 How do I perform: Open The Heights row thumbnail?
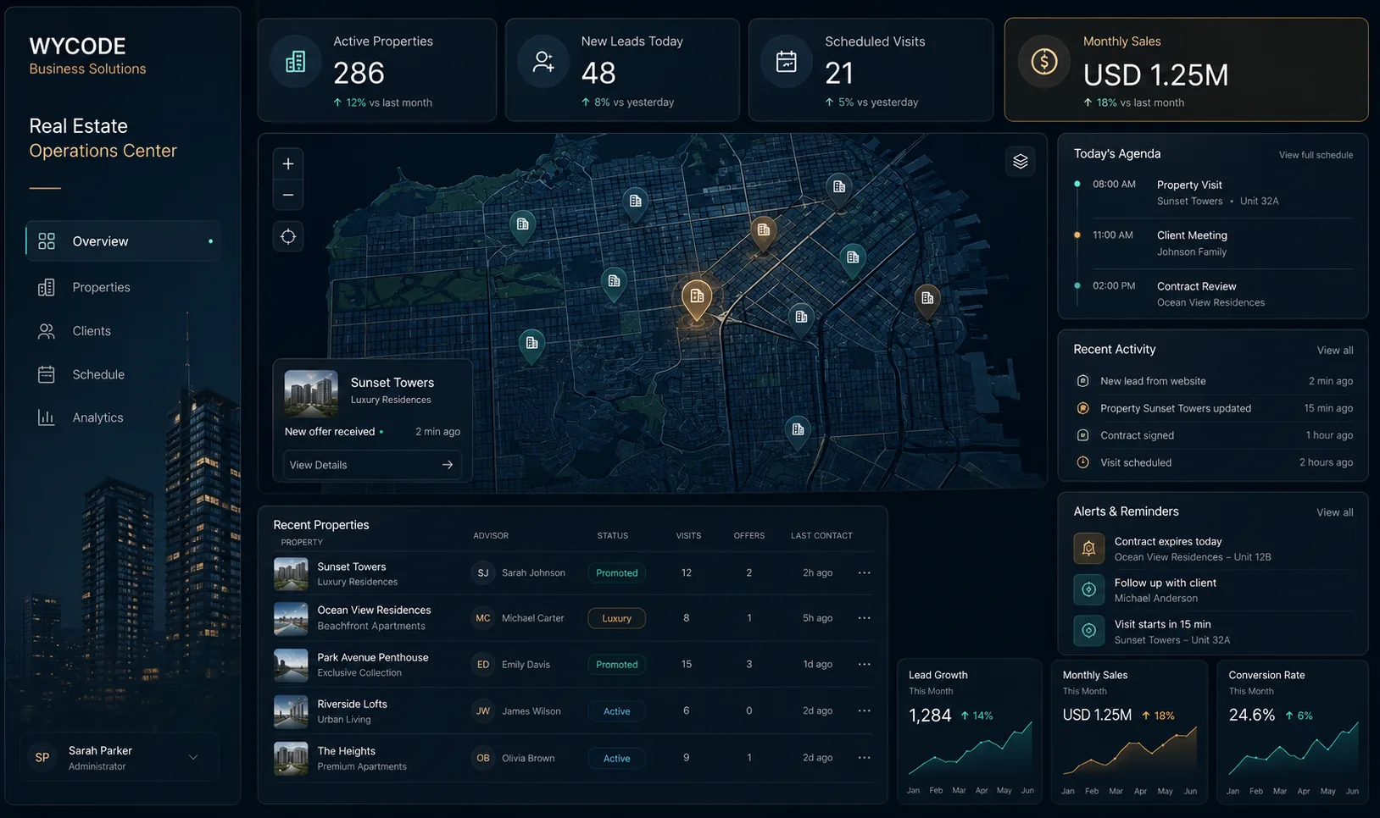click(291, 759)
